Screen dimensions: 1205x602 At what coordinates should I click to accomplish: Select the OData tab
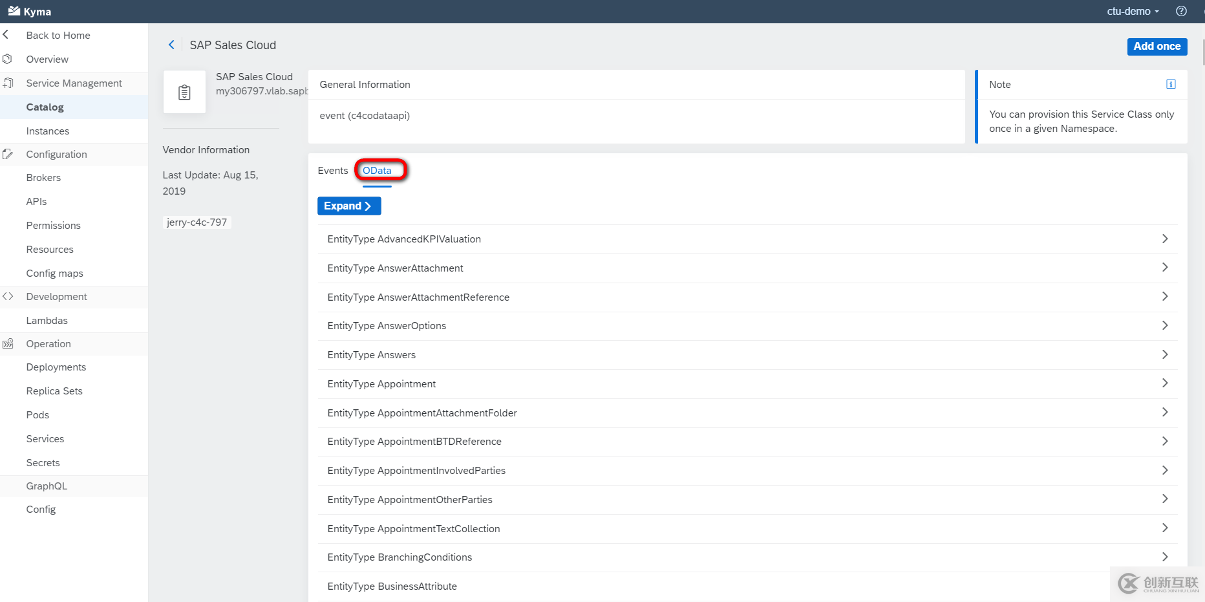(x=379, y=170)
